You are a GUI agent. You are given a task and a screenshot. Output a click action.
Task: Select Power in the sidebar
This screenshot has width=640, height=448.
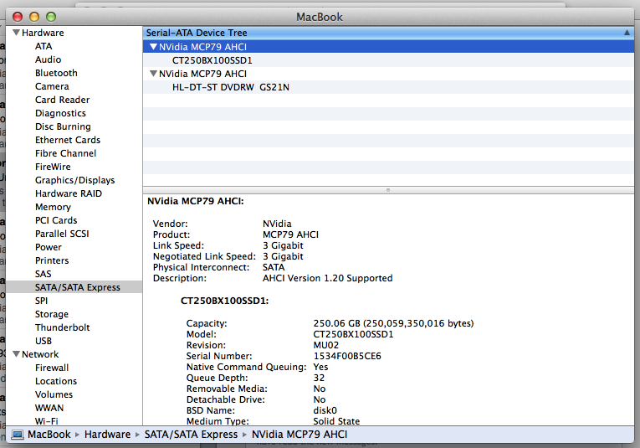49,247
